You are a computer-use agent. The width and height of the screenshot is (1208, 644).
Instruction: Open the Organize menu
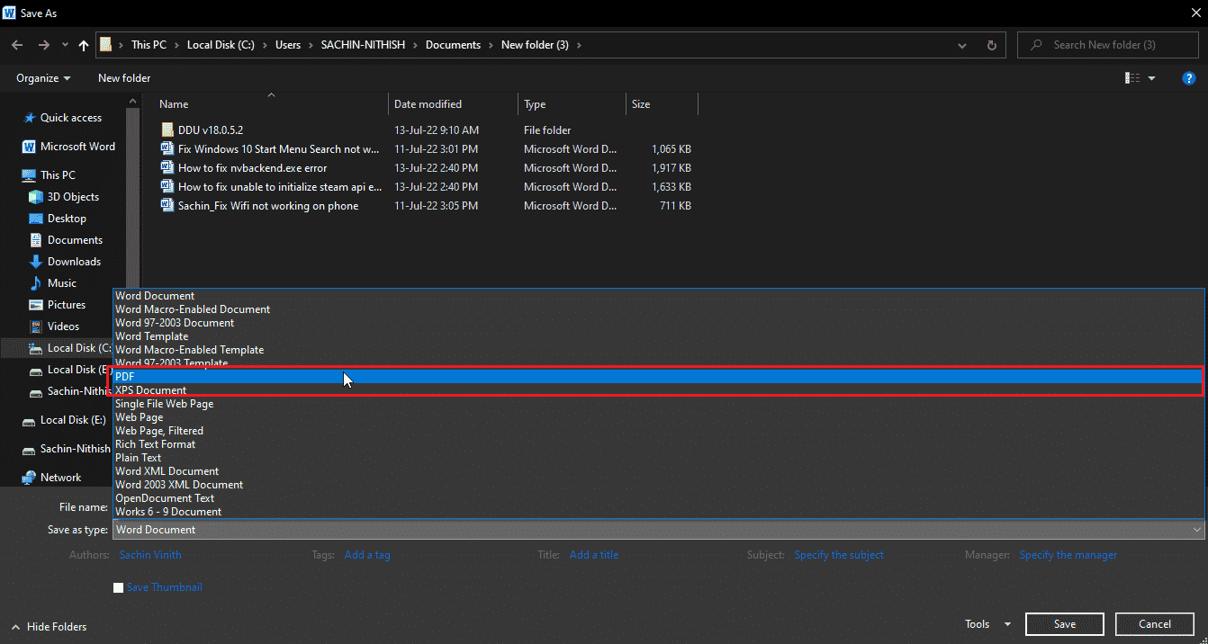coord(43,78)
